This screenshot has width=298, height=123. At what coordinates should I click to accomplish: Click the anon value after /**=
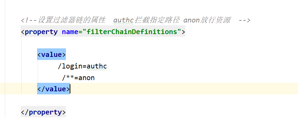(87, 78)
